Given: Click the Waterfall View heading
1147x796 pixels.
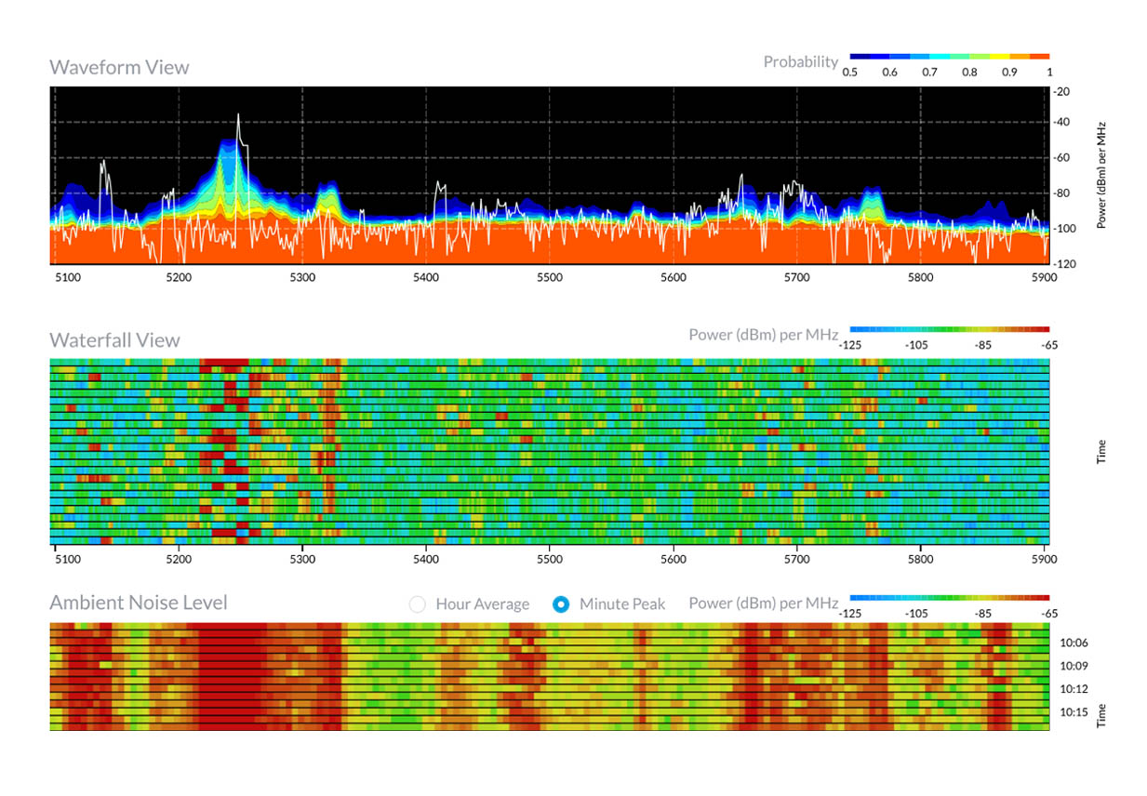Looking at the screenshot, I should 114,339.
